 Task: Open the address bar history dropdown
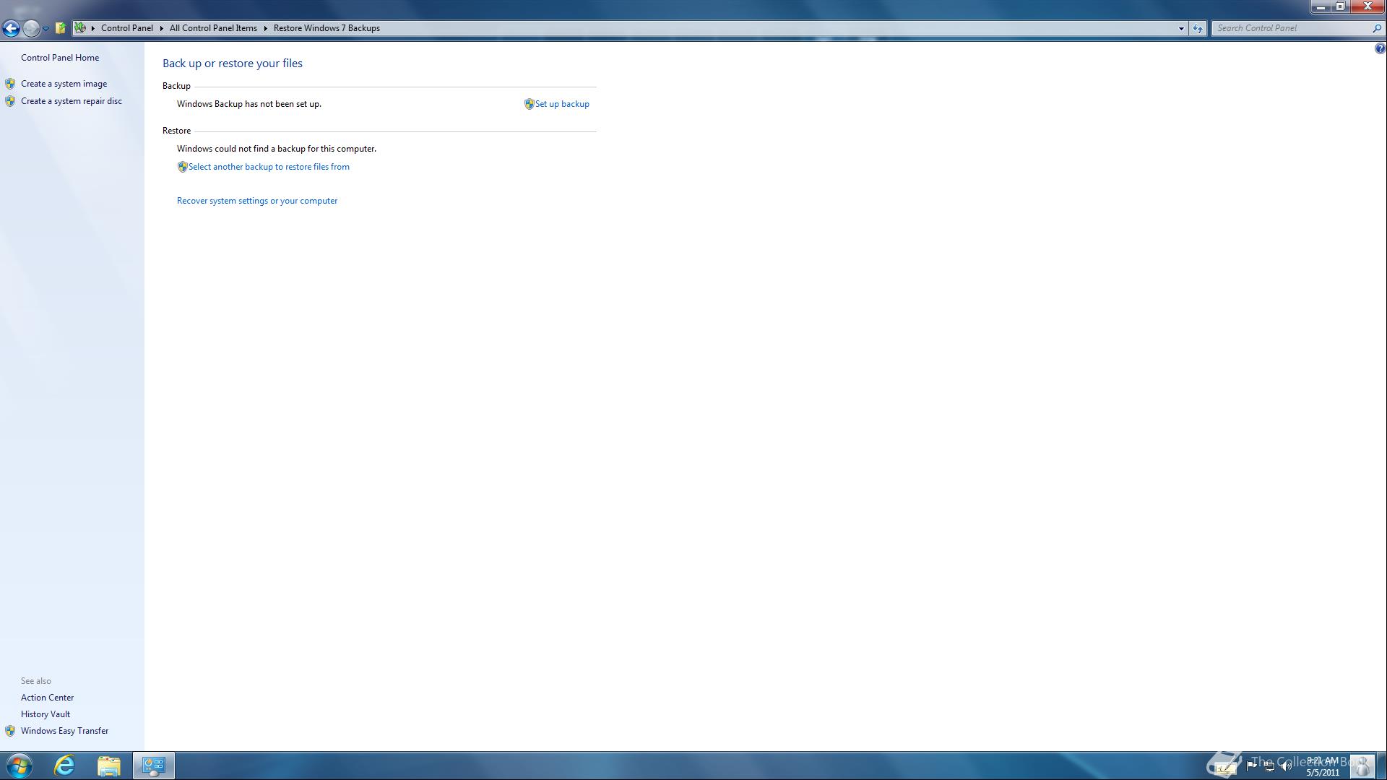1181,28
